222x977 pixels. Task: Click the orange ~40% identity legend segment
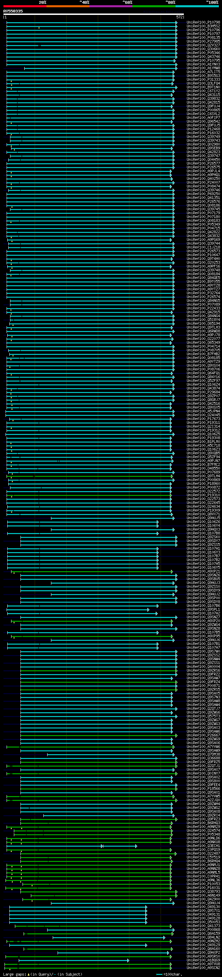click(68, 7)
